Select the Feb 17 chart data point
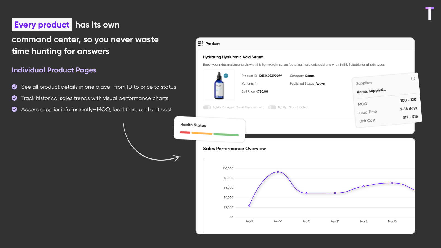The image size is (441, 248). (x=306, y=193)
